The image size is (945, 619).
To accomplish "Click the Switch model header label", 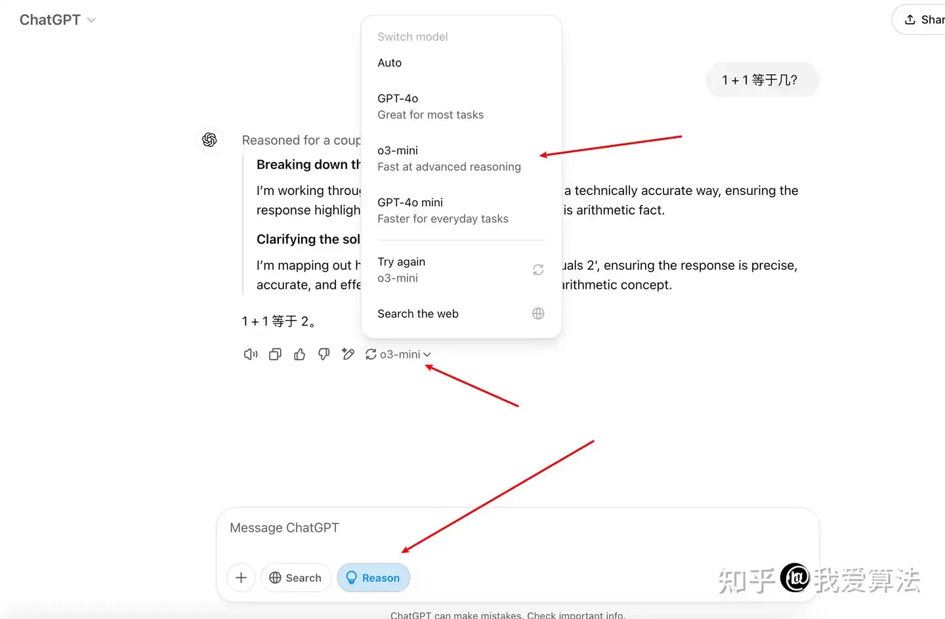I will [413, 37].
